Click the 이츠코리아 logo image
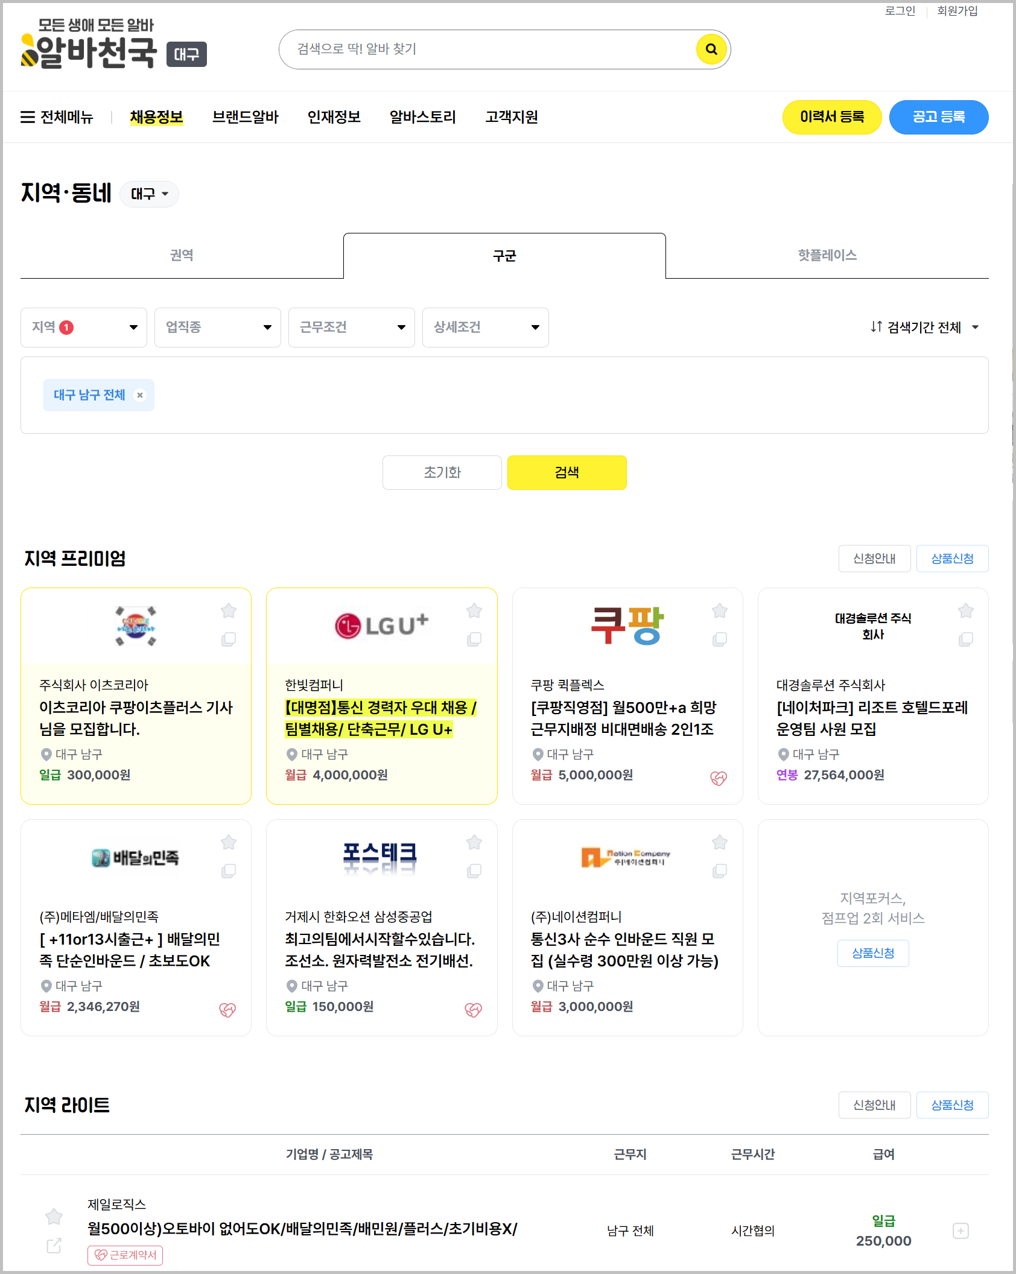Image resolution: width=1016 pixels, height=1274 pixels. 136,626
